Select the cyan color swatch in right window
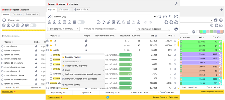The image size is (225, 100). pos(204,31)
